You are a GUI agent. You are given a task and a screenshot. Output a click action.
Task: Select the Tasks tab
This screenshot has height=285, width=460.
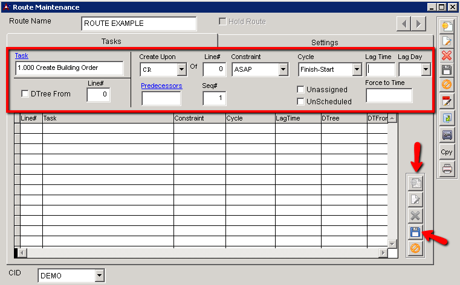click(111, 42)
